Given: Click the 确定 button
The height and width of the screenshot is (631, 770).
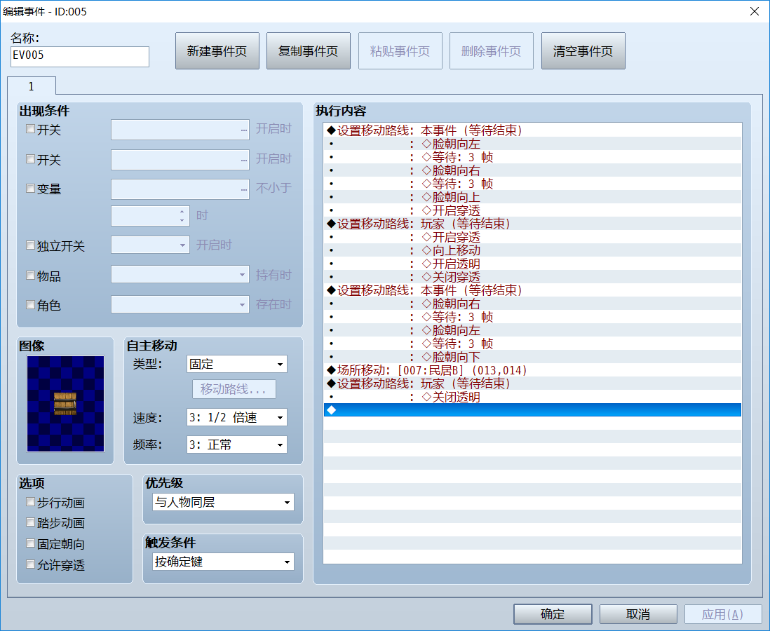Looking at the screenshot, I should pyautogui.click(x=553, y=613).
